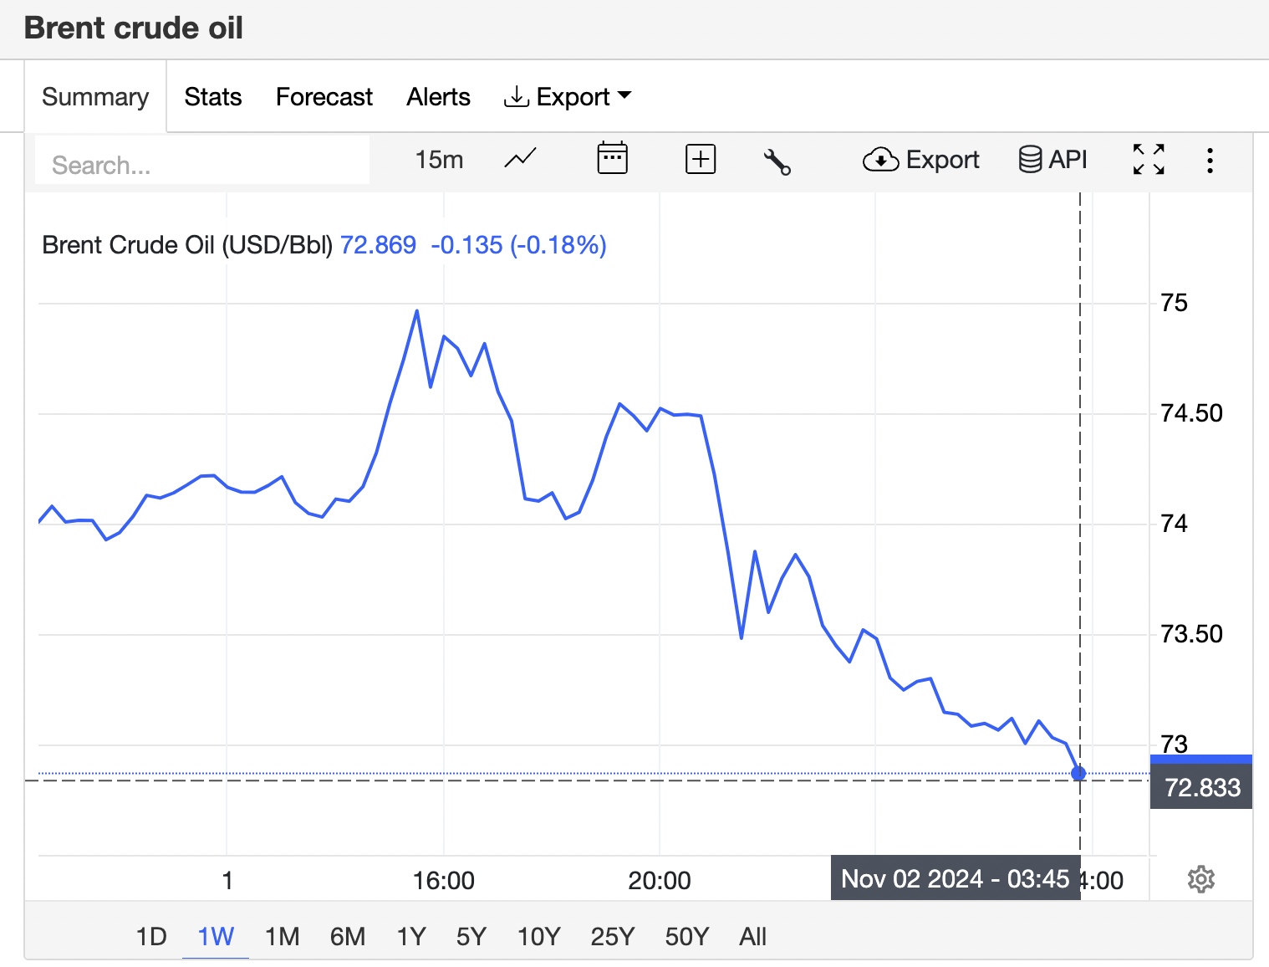1269x967 pixels.
Task: Open the 15m interval selector
Action: [x=439, y=159]
